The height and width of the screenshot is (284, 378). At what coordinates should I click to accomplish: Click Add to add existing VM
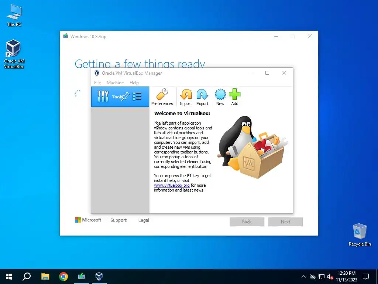pyautogui.click(x=234, y=97)
